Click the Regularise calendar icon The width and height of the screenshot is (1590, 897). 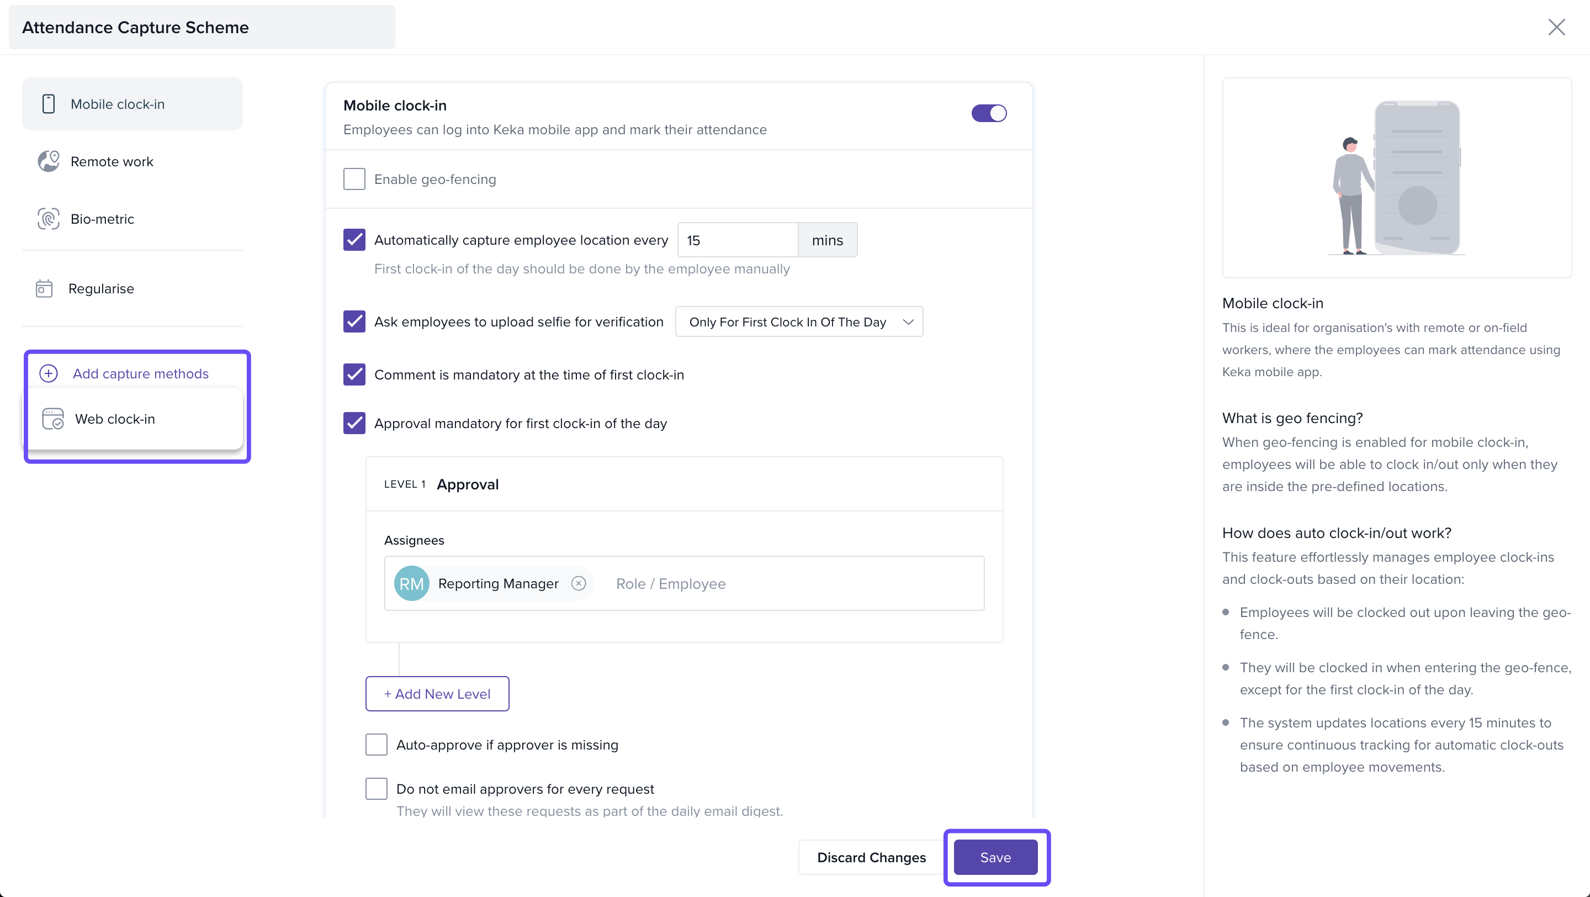44,288
